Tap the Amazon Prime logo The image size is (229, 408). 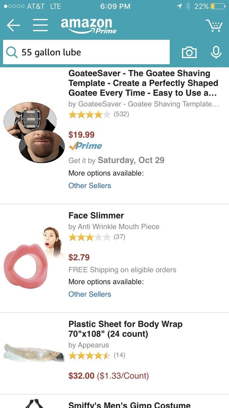click(89, 25)
